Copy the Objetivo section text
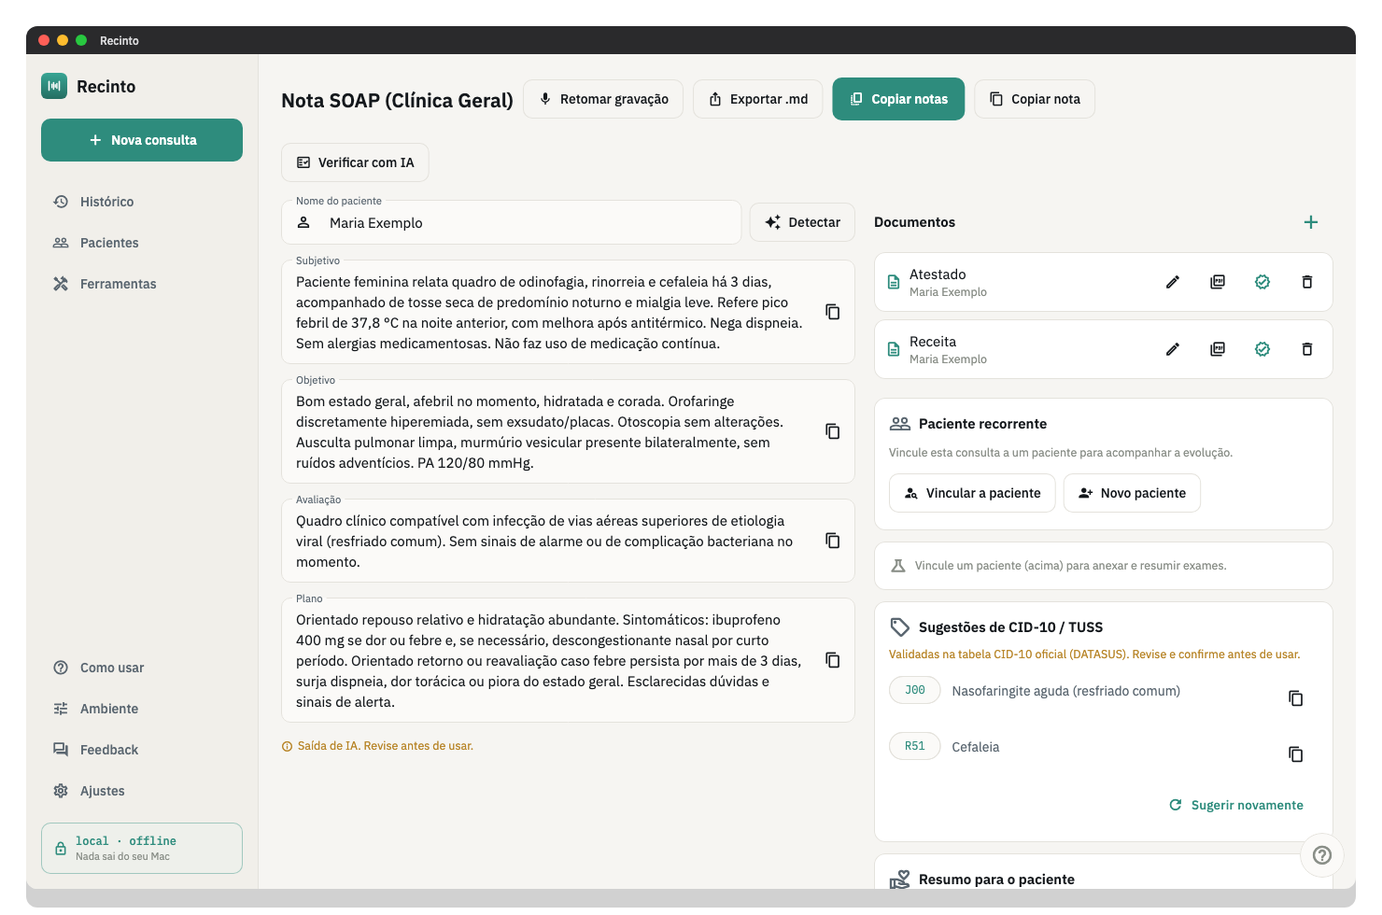 pyautogui.click(x=833, y=431)
